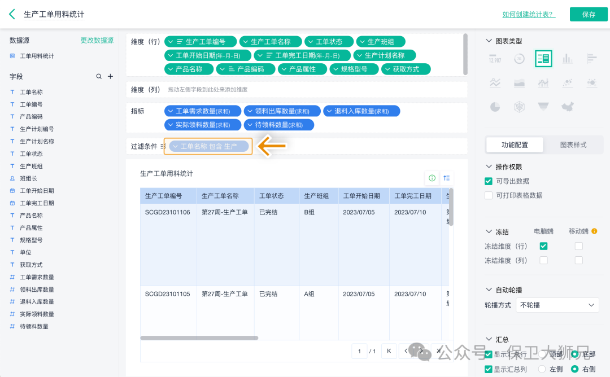
Task: Open the 轮播方式 dropdown
Action: [557, 305]
